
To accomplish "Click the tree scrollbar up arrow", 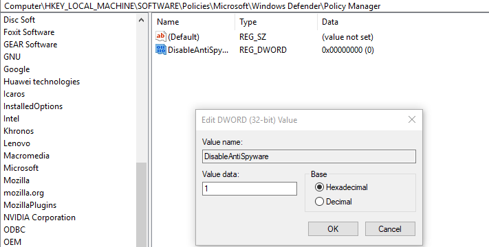I will tap(141, 20).
